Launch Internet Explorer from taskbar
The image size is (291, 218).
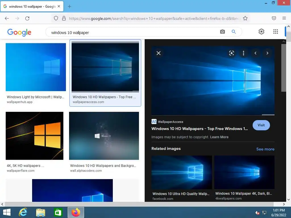click(23, 212)
